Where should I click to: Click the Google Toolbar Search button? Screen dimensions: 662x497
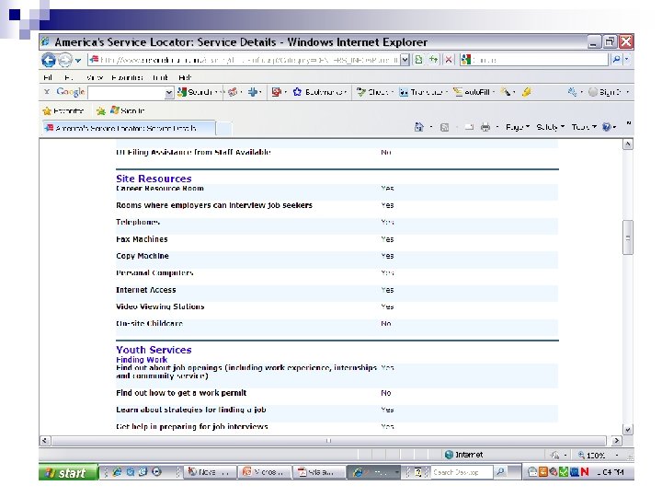click(x=196, y=92)
